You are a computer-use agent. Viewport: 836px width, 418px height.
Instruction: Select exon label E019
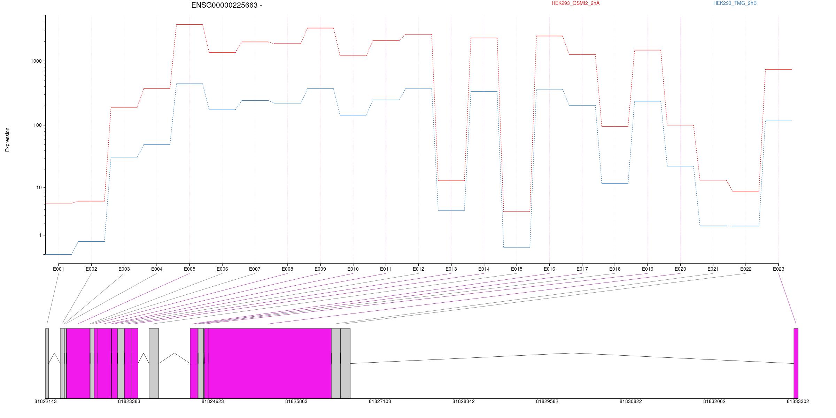coord(648,269)
